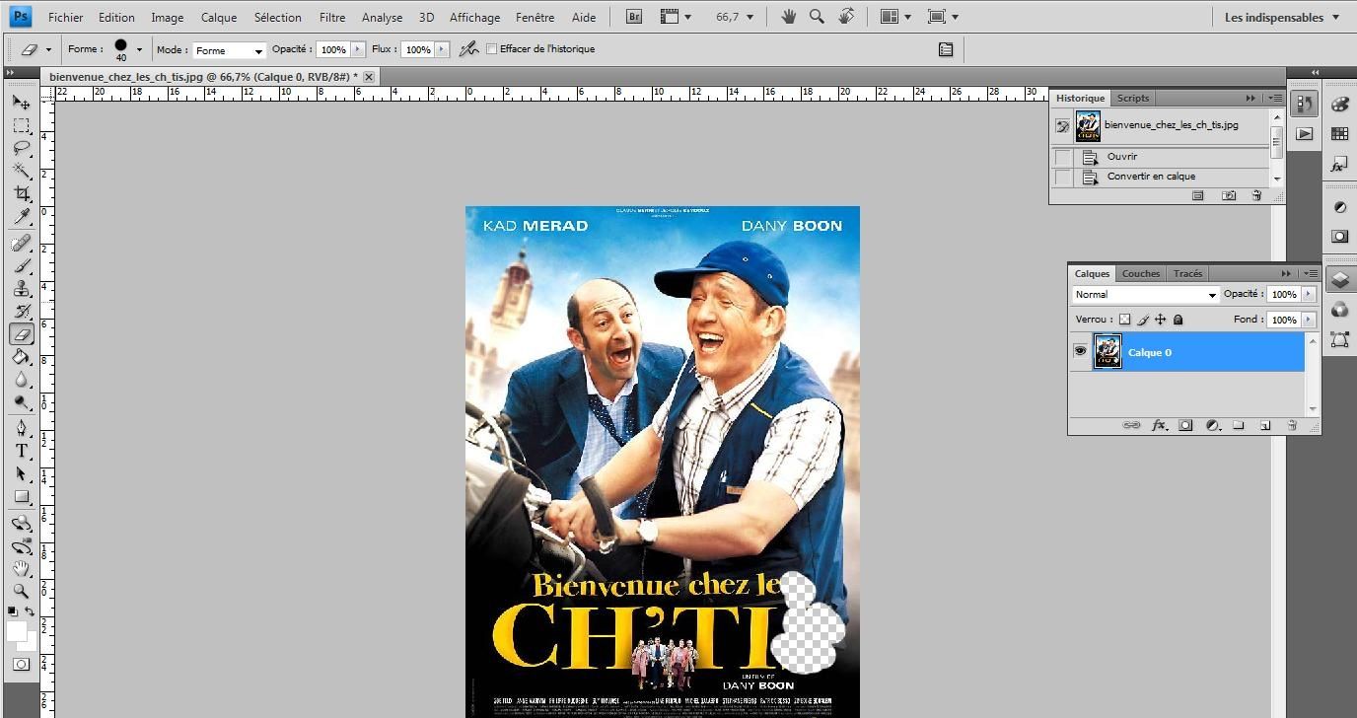Select the Paint Bucket tool

coord(21,357)
